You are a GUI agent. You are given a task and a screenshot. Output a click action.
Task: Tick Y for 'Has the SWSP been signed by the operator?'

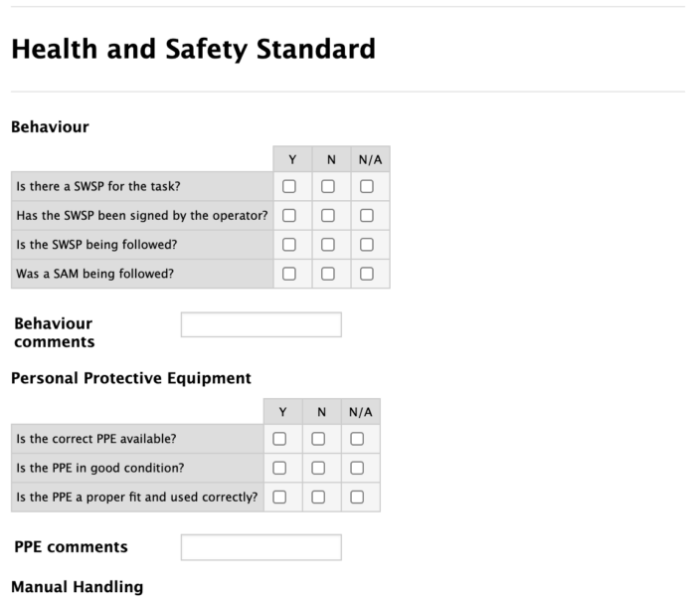289,215
